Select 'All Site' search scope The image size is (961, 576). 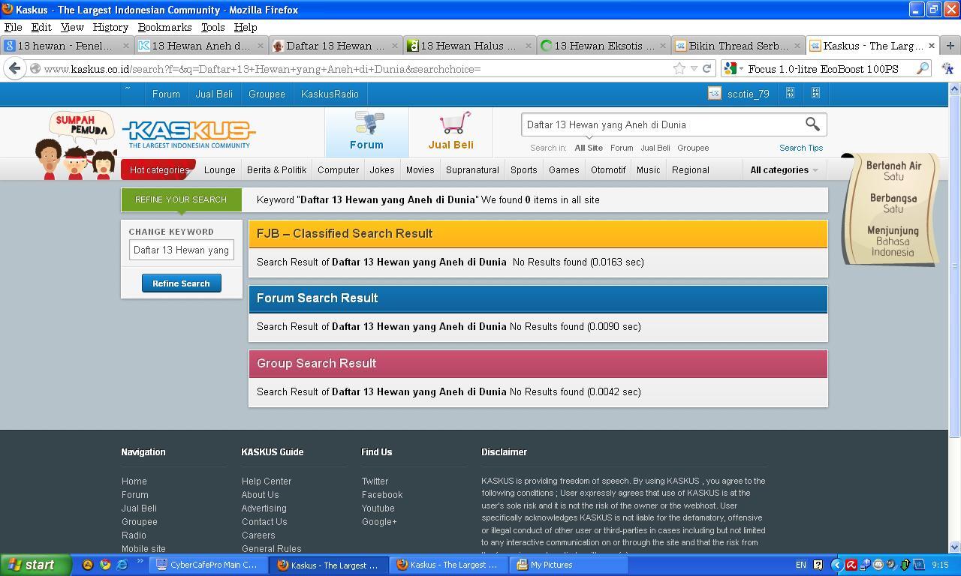[x=589, y=148]
